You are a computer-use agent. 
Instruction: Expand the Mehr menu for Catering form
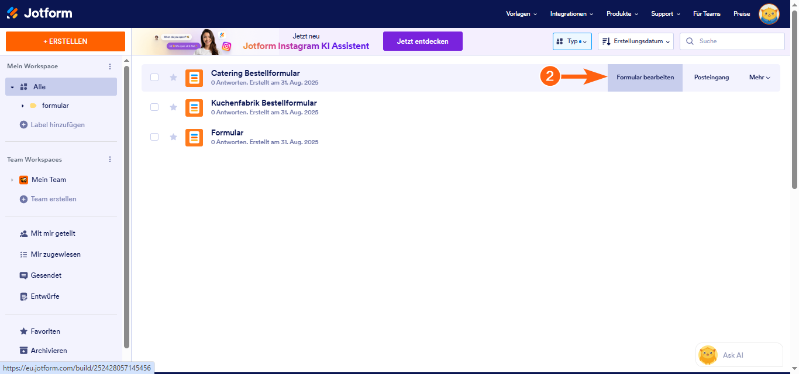760,78
